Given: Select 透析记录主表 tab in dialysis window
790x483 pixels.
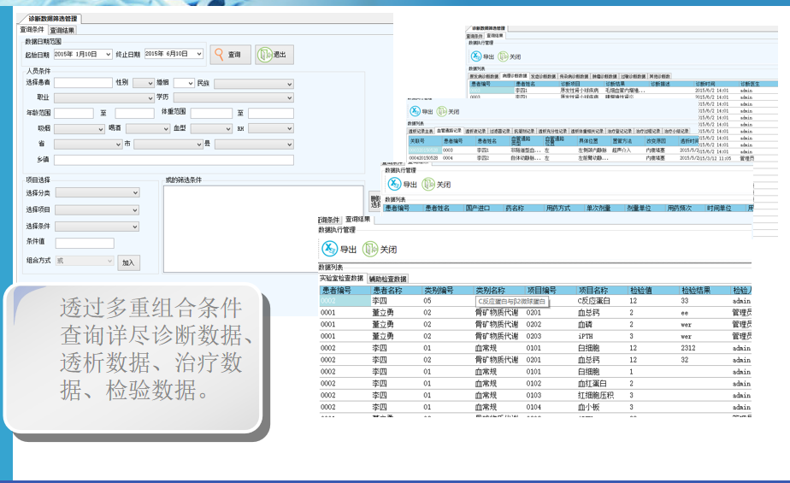Looking at the screenshot, I should (421, 131).
